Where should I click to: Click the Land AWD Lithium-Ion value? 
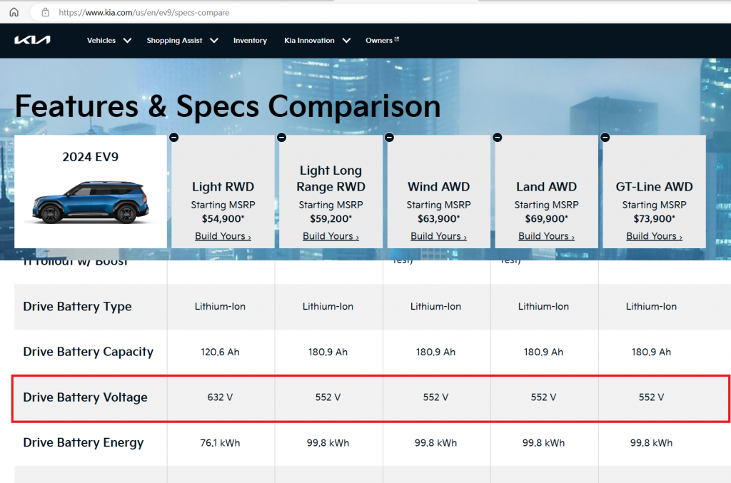pyautogui.click(x=543, y=307)
